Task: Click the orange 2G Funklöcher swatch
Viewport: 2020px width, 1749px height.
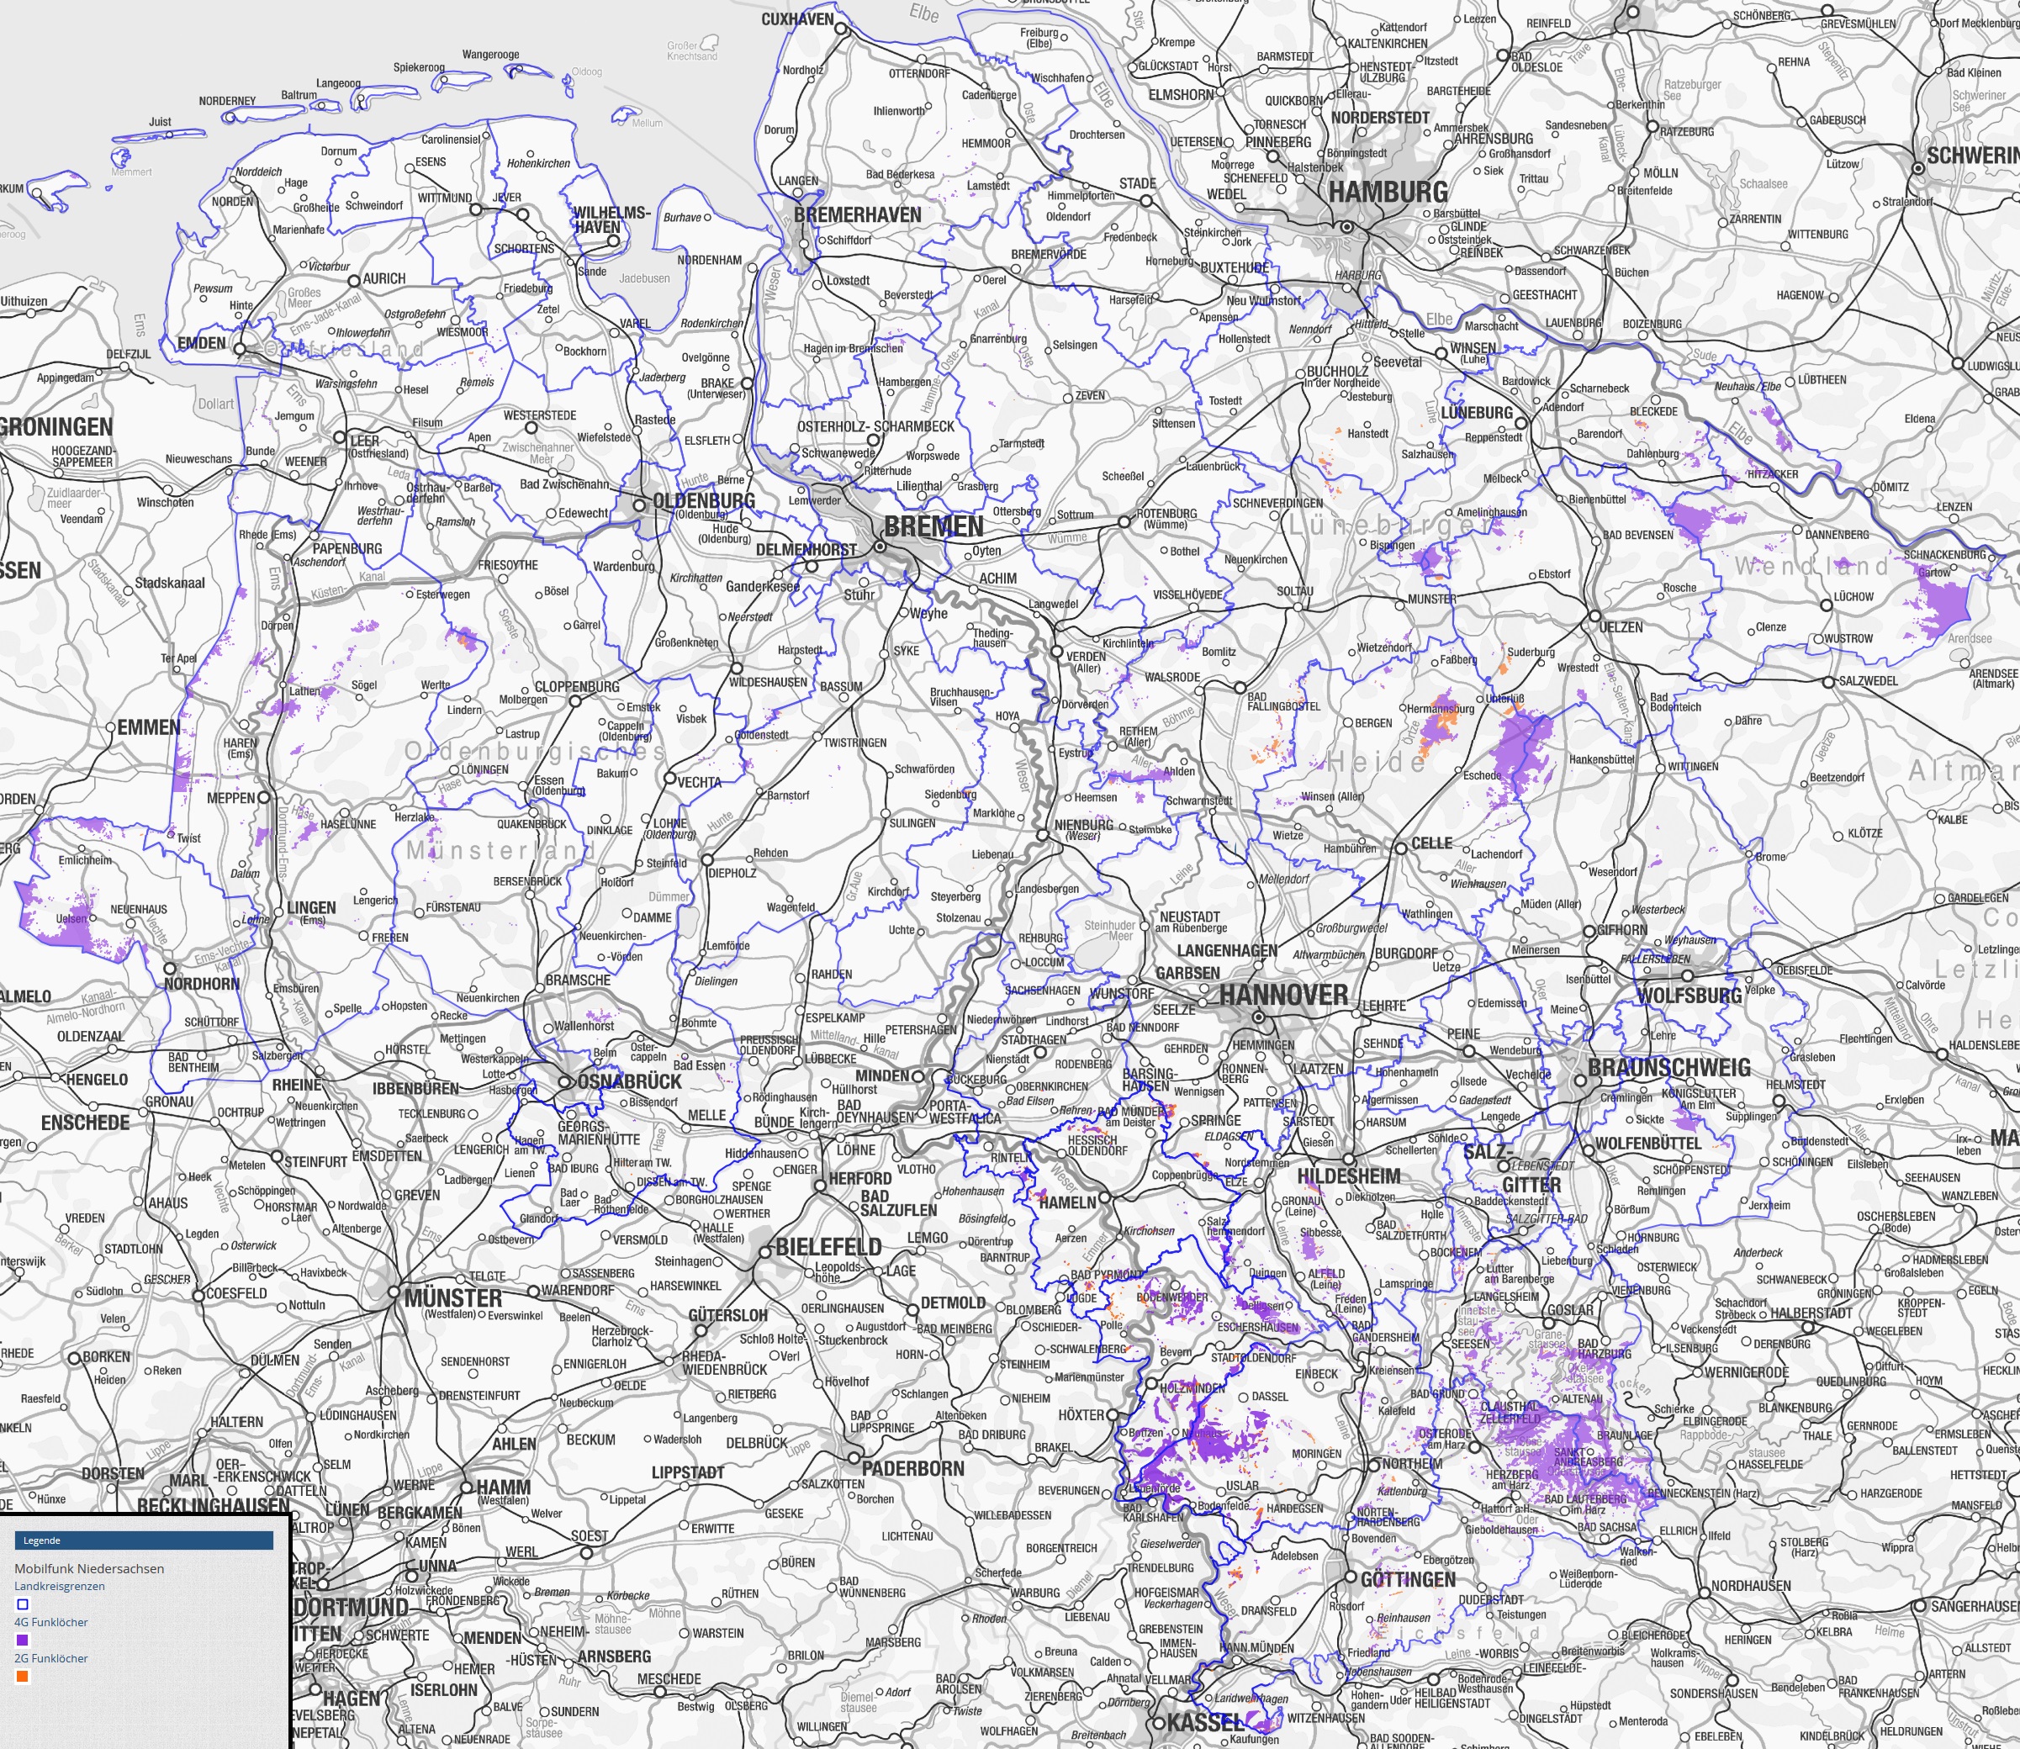Action: (23, 1676)
